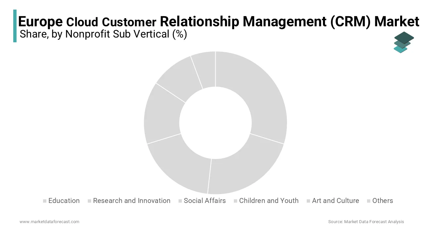Click the Source: Market Data Forecast Analysis text
424x238 pixels.
click(x=366, y=222)
